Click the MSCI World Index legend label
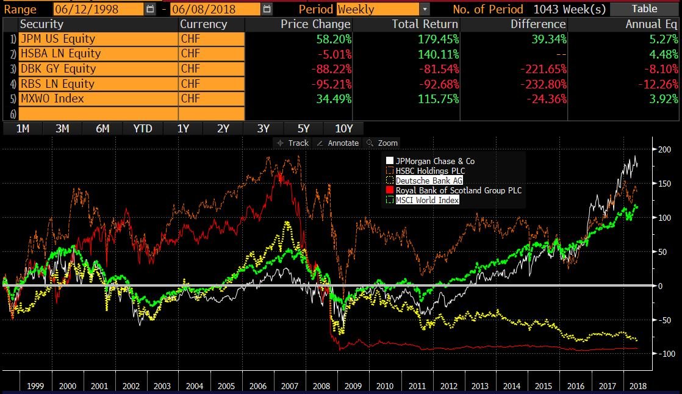Image resolution: width=682 pixels, height=394 pixels. (x=427, y=200)
